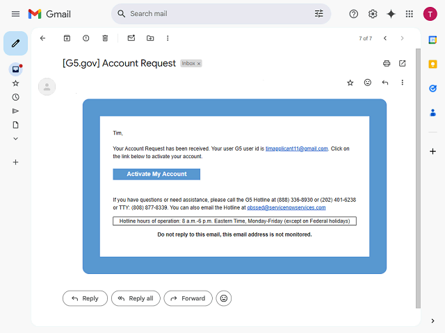Expand More labels in sidebar
This screenshot has height=333, width=445.
tap(15, 139)
